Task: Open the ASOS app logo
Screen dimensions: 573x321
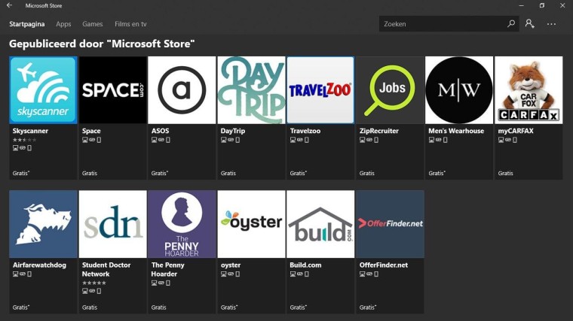Action: coord(182,90)
